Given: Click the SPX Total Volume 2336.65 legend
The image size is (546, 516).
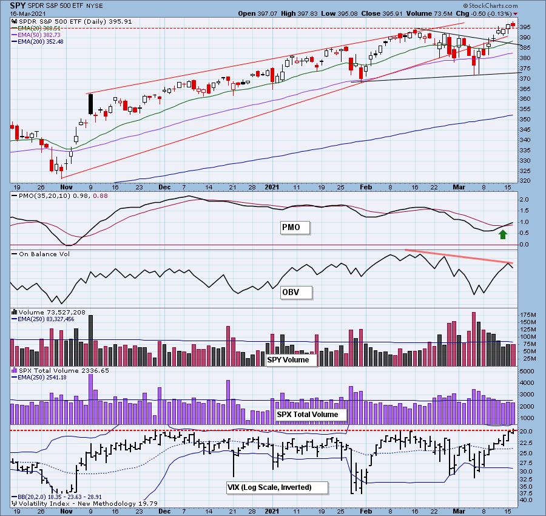Looking at the screenshot, I should (x=64, y=370).
